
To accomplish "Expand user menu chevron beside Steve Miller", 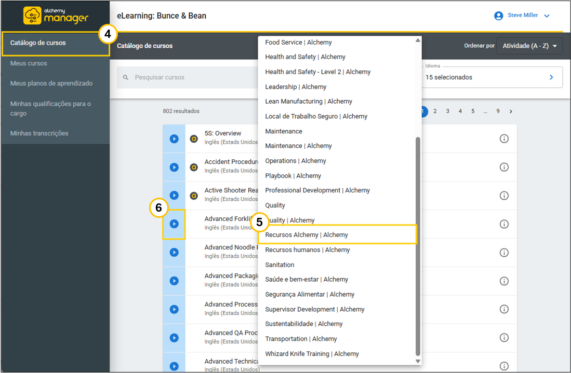I will tap(547, 16).
